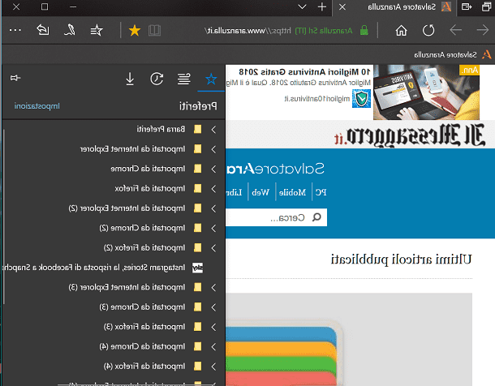Open the Mobile menu on website

[292, 192]
